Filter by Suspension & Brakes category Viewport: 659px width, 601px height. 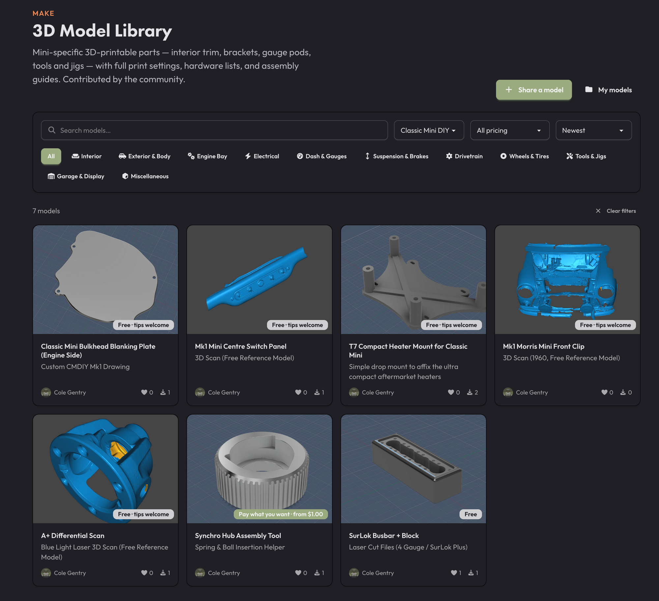click(396, 156)
